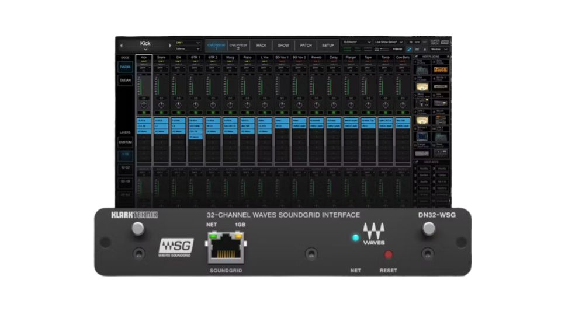Select the Dugan mode button
The image size is (565, 311).
[x=126, y=81]
